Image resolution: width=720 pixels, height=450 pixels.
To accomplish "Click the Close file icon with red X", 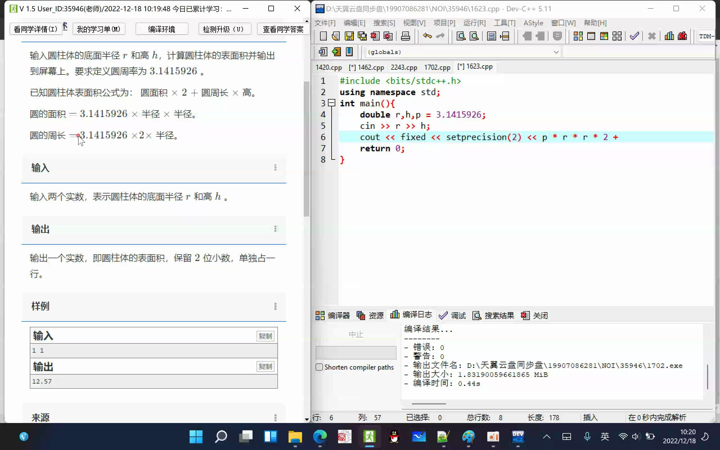I will [x=375, y=36].
